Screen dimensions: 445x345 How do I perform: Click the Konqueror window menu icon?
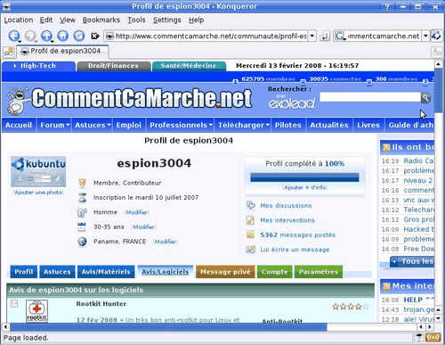[6, 6]
